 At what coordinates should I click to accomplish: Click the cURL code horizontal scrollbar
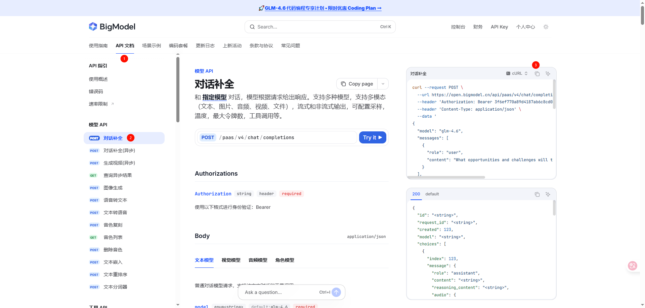pyautogui.click(x=446, y=177)
